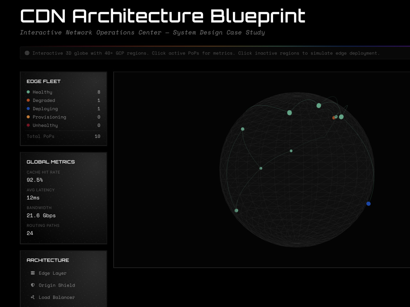Click the Deploying status blue dot
This screenshot has height=307, width=410.
click(x=28, y=108)
